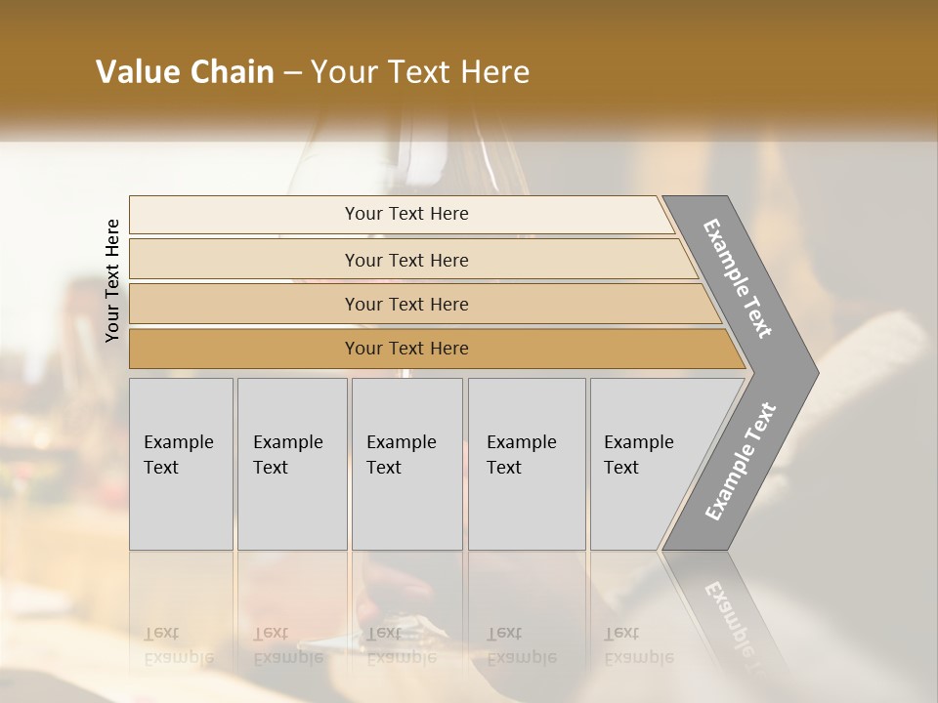Click the mirrored reflection text under first box
This screenshot has width=938, height=703.
(x=179, y=644)
